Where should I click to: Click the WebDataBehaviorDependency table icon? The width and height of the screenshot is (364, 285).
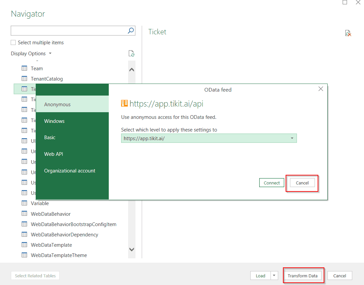pyautogui.click(x=24, y=234)
